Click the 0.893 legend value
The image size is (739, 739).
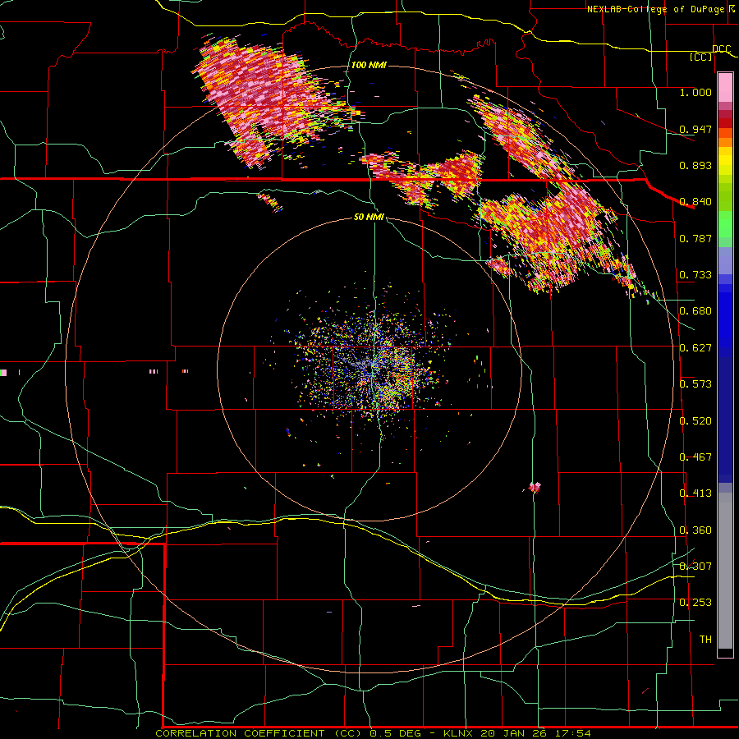pos(695,165)
